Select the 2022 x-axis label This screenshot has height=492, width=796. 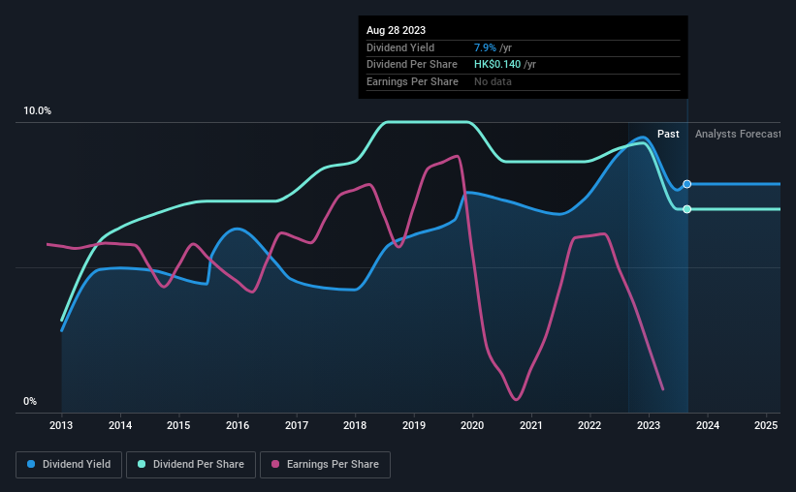tap(589, 425)
